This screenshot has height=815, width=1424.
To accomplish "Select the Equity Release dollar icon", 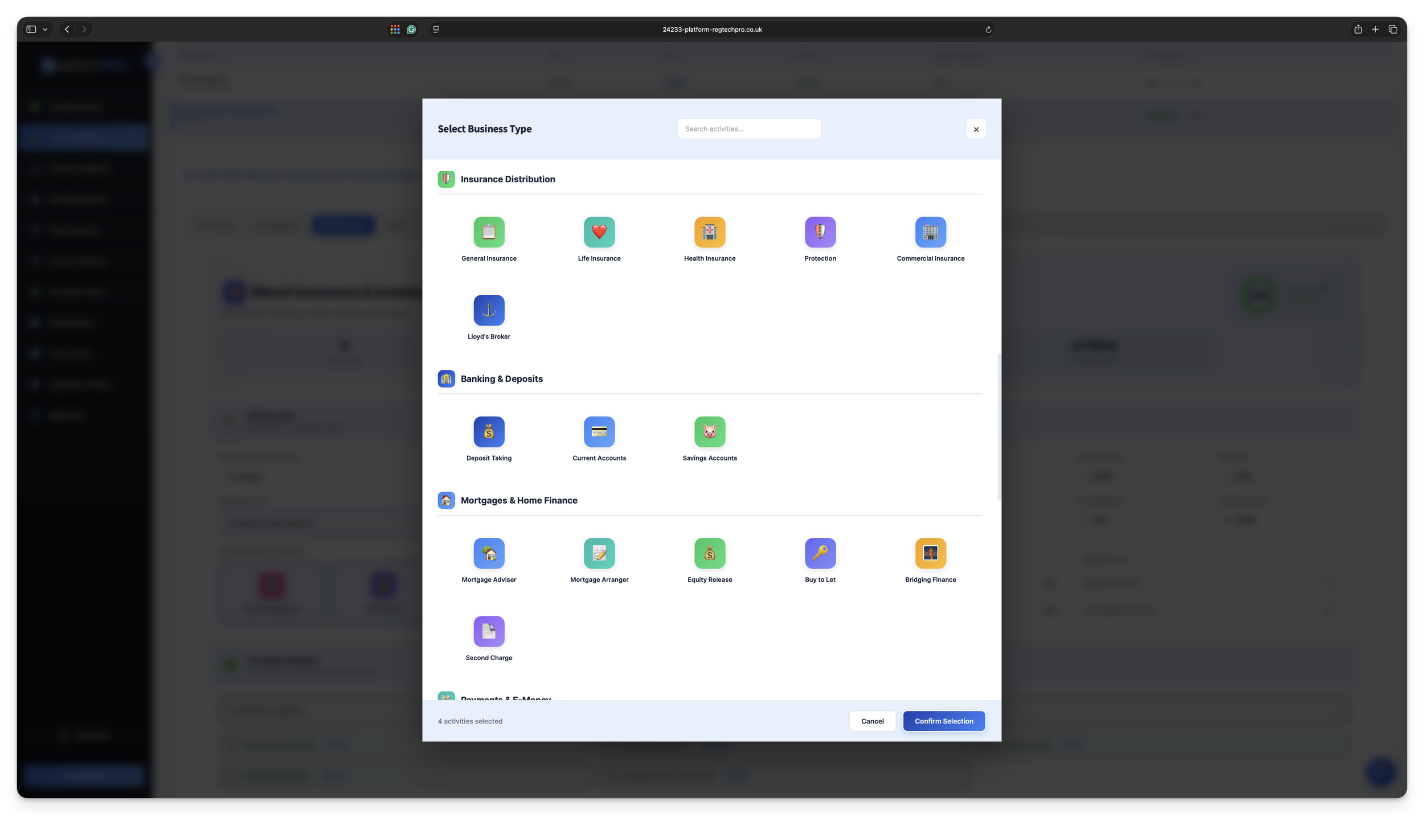I will pos(710,553).
